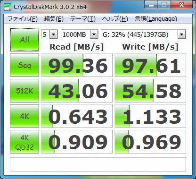The image size is (196, 179).
Task: Expand the 1000MB test size dropdown
Action: pyautogui.click(x=94, y=34)
